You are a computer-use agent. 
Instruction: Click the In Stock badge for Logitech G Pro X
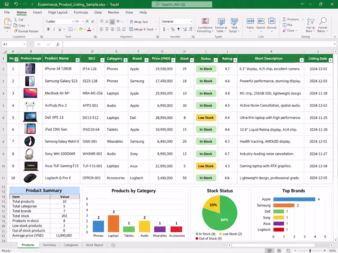click(206, 178)
